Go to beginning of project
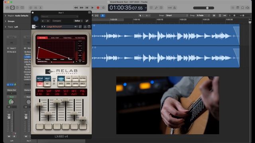255x143 pixels. pyautogui.click(x=87, y=8)
